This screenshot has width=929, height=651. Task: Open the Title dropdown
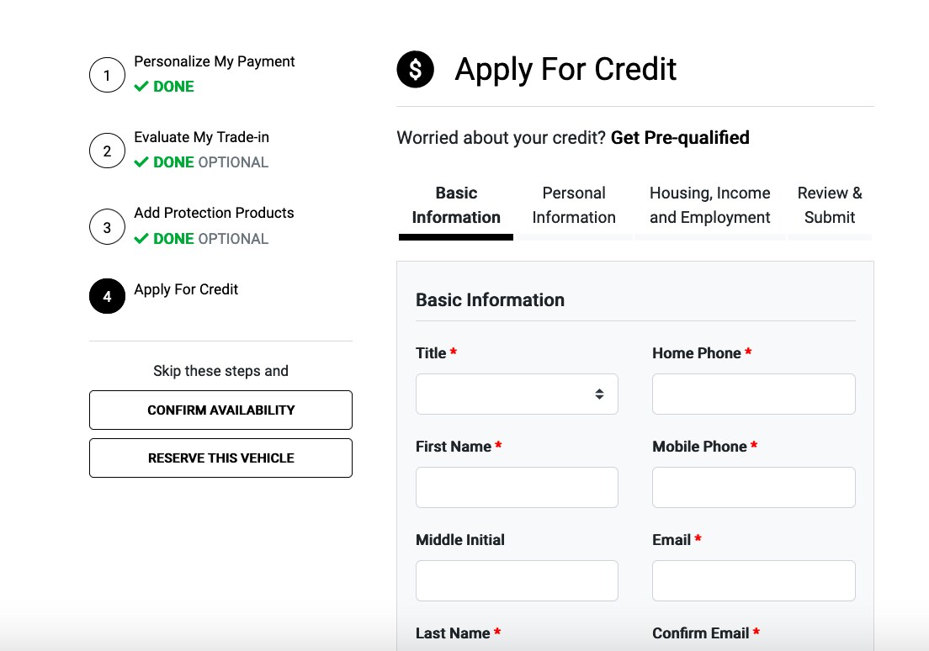coord(517,394)
